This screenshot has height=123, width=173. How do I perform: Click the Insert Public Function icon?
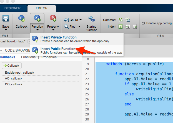pos(35,50)
